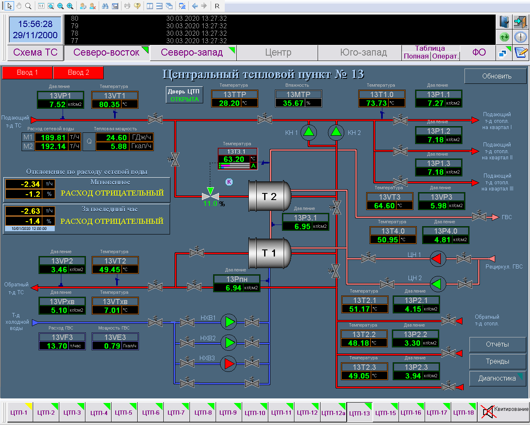
Task: Click the red НХВ3 pump symbol
Action: [229, 364]
